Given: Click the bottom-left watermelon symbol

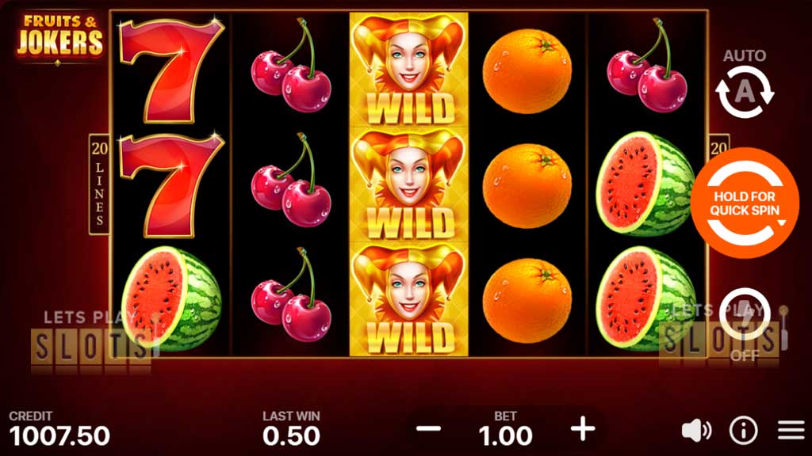Looking at the screenshot, I should point(171,298).
